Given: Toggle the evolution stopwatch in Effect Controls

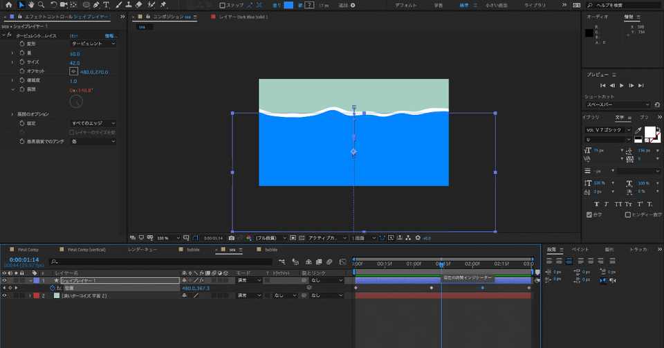Looking at the screenshot, I should (22, 89).
